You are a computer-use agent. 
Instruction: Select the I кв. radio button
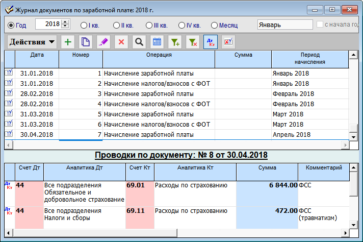coord(84,25)
